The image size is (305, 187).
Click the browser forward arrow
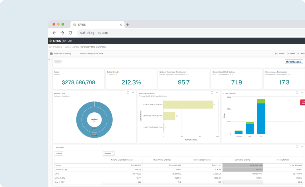62,33
